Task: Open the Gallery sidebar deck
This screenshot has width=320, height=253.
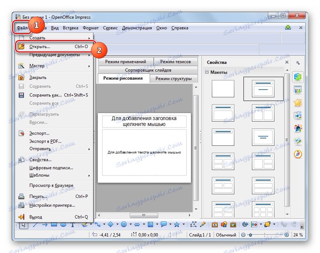Action: click(298, 141)
